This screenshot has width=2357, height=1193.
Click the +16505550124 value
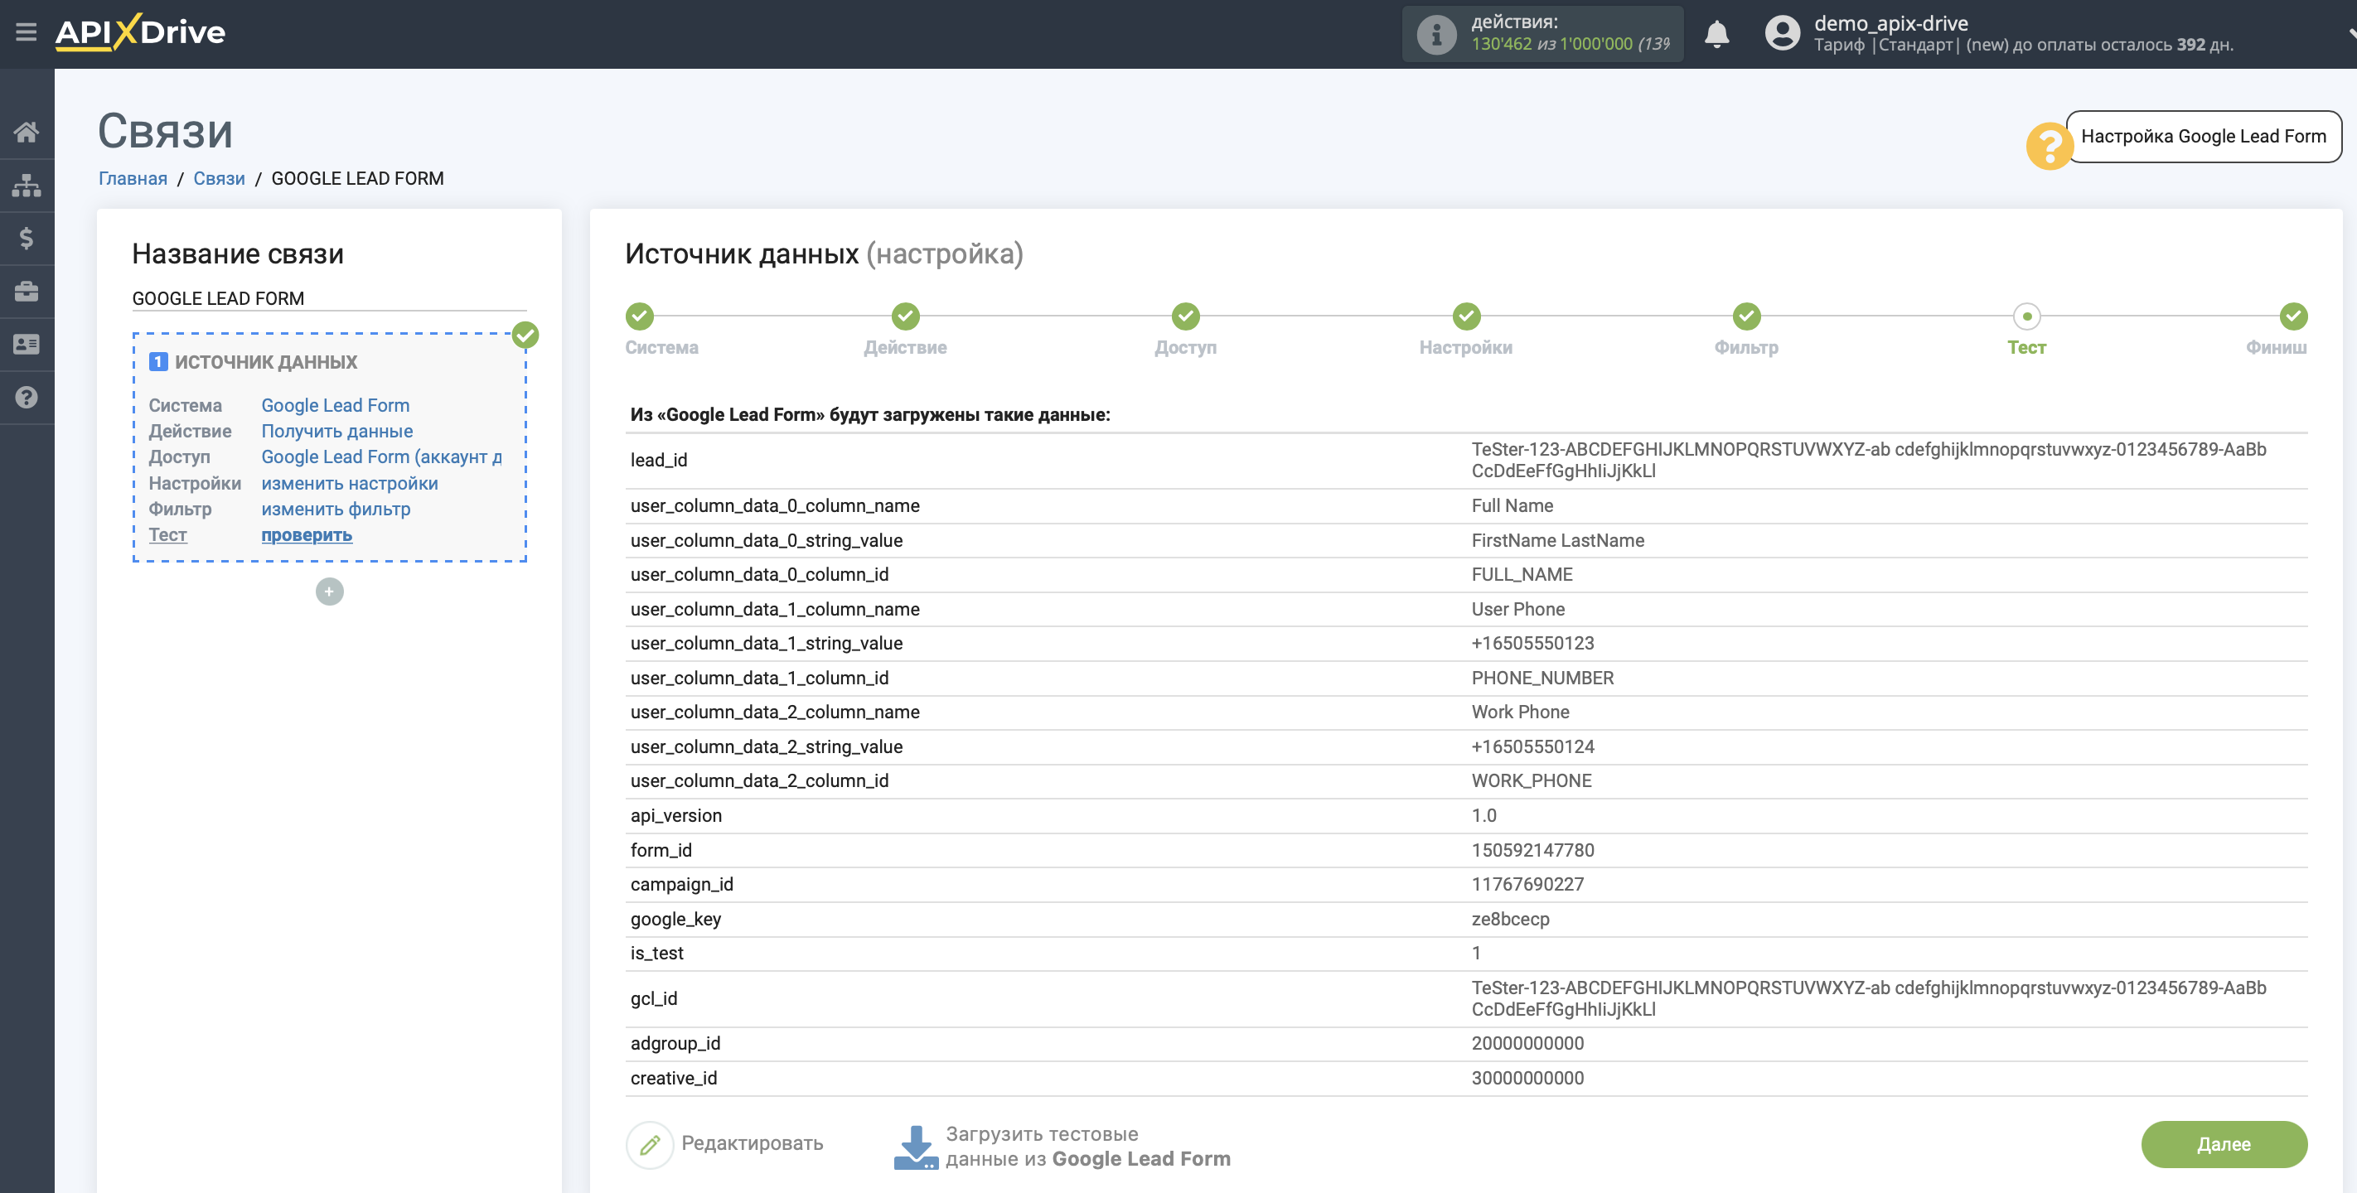tap(1532, 746)
